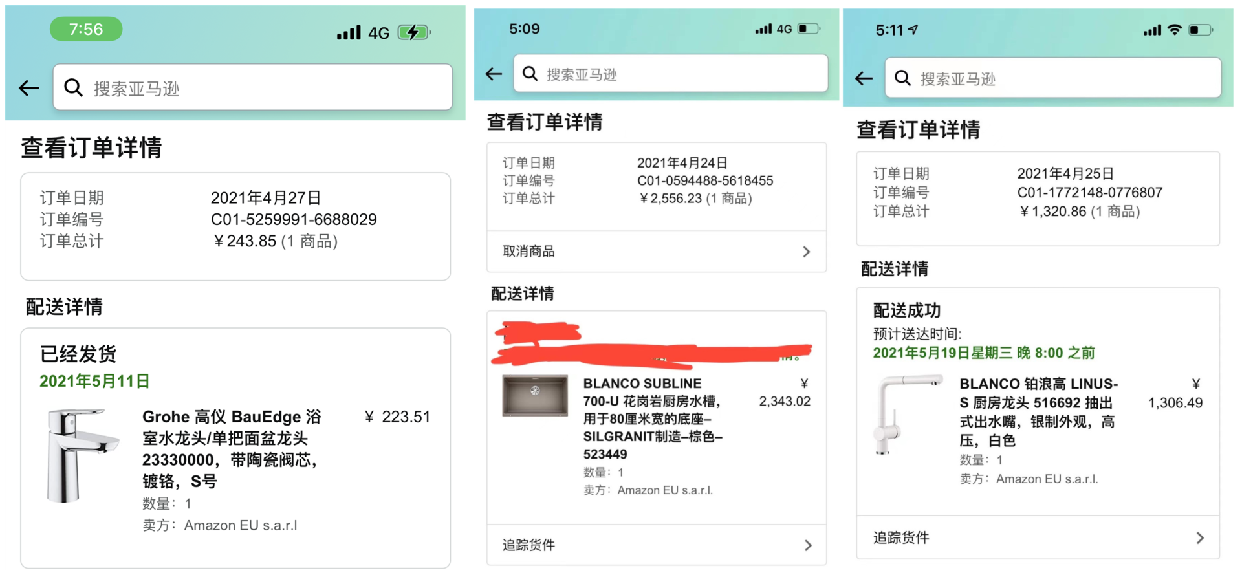Open the Grohe faucet product image
This screenshot has width=1242, height=575.
click(x=82, y=455)
